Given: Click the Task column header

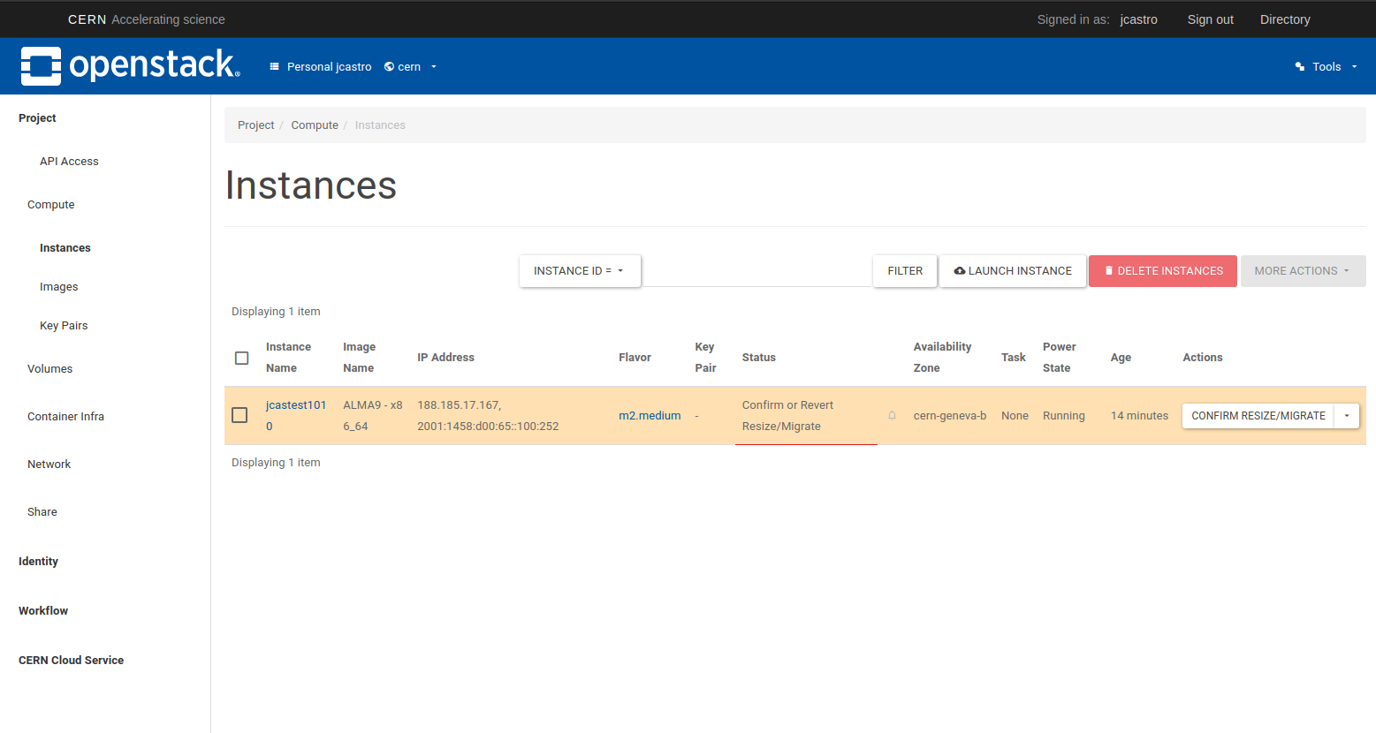Looking at the screenshot, I should point(1014,358).
